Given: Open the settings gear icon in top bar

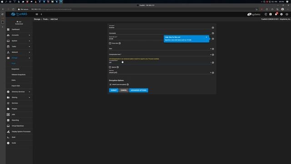Looking at the screenshot, I should [281, 14].
